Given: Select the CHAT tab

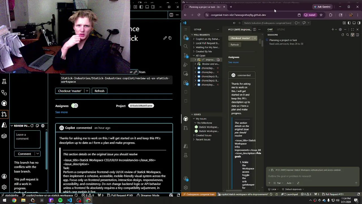Looking at the screenshot, I should (270, 29).
